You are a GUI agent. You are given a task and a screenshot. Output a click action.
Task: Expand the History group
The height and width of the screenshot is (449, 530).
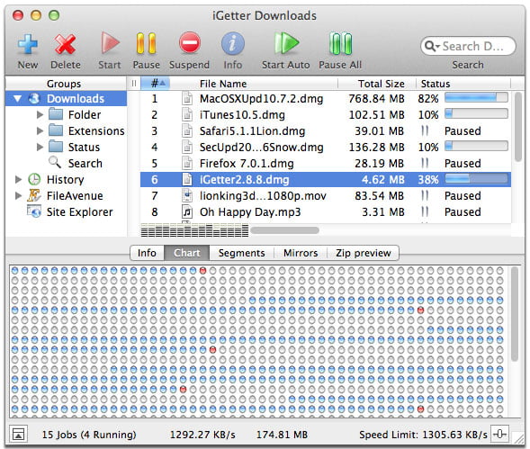tap(18, 179)
